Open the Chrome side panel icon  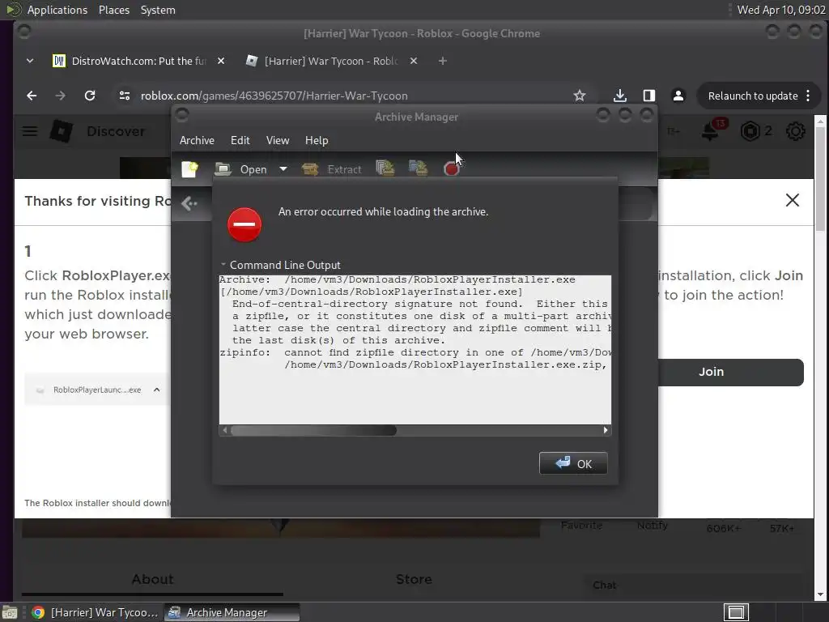(648, 96)
